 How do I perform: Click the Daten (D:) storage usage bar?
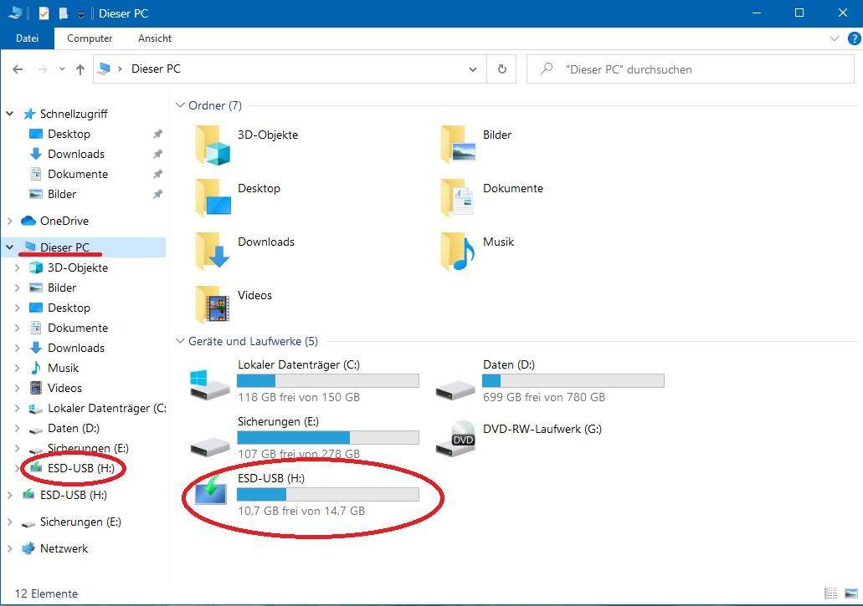pyautogui.click(x=573, y=381)
